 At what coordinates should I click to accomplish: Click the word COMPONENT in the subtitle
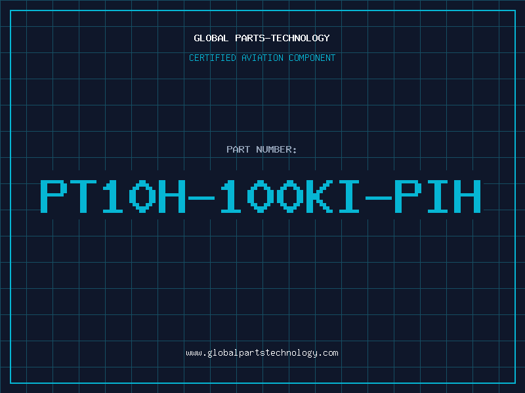[x=312, y=58]
